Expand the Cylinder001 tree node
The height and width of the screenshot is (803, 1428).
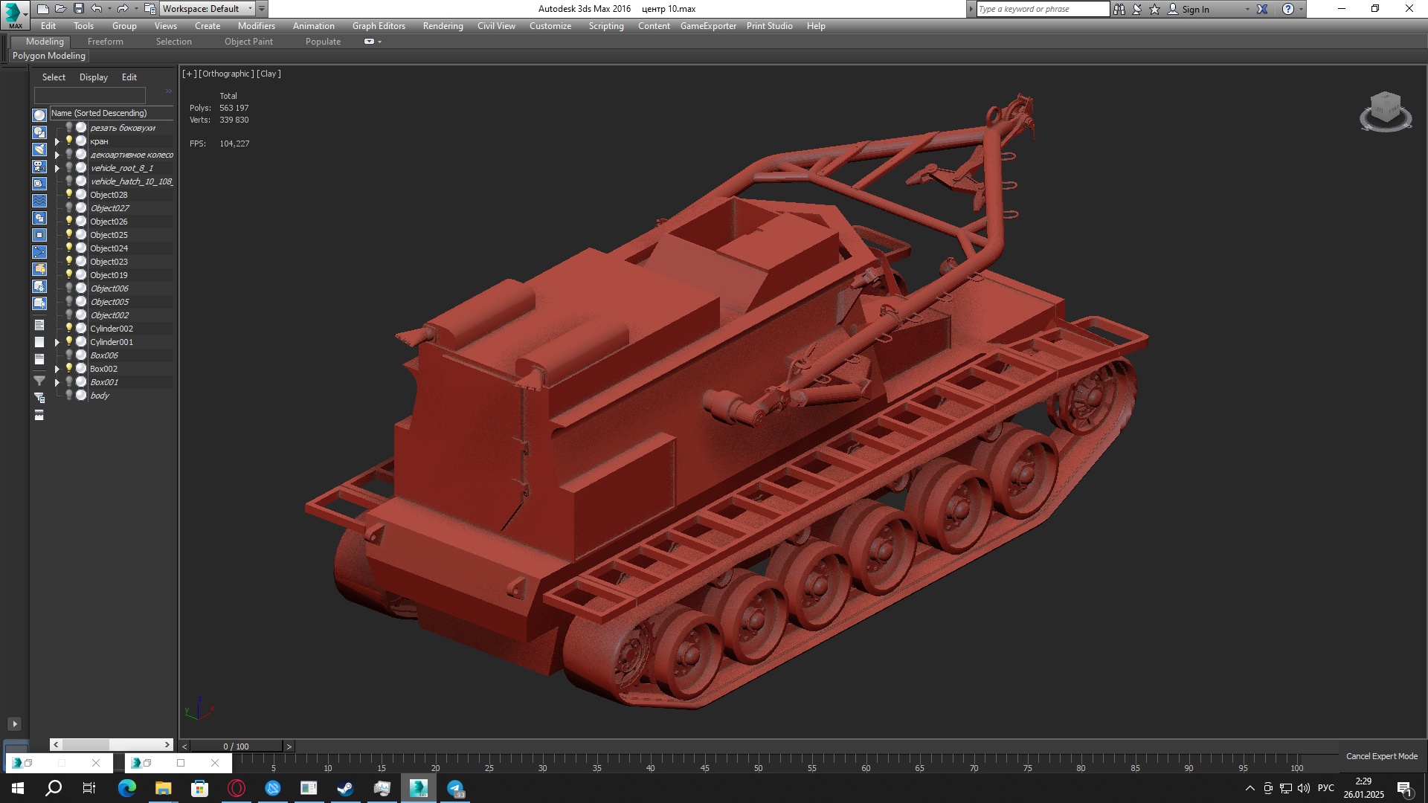[x=57, y=342]
